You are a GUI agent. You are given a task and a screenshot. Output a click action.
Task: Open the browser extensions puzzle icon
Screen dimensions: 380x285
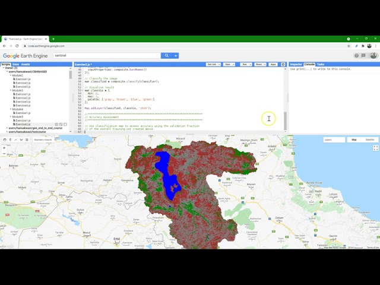pyautogui.click(x=363, y=46)
